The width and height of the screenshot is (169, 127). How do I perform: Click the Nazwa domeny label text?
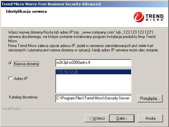pos(26,64)
